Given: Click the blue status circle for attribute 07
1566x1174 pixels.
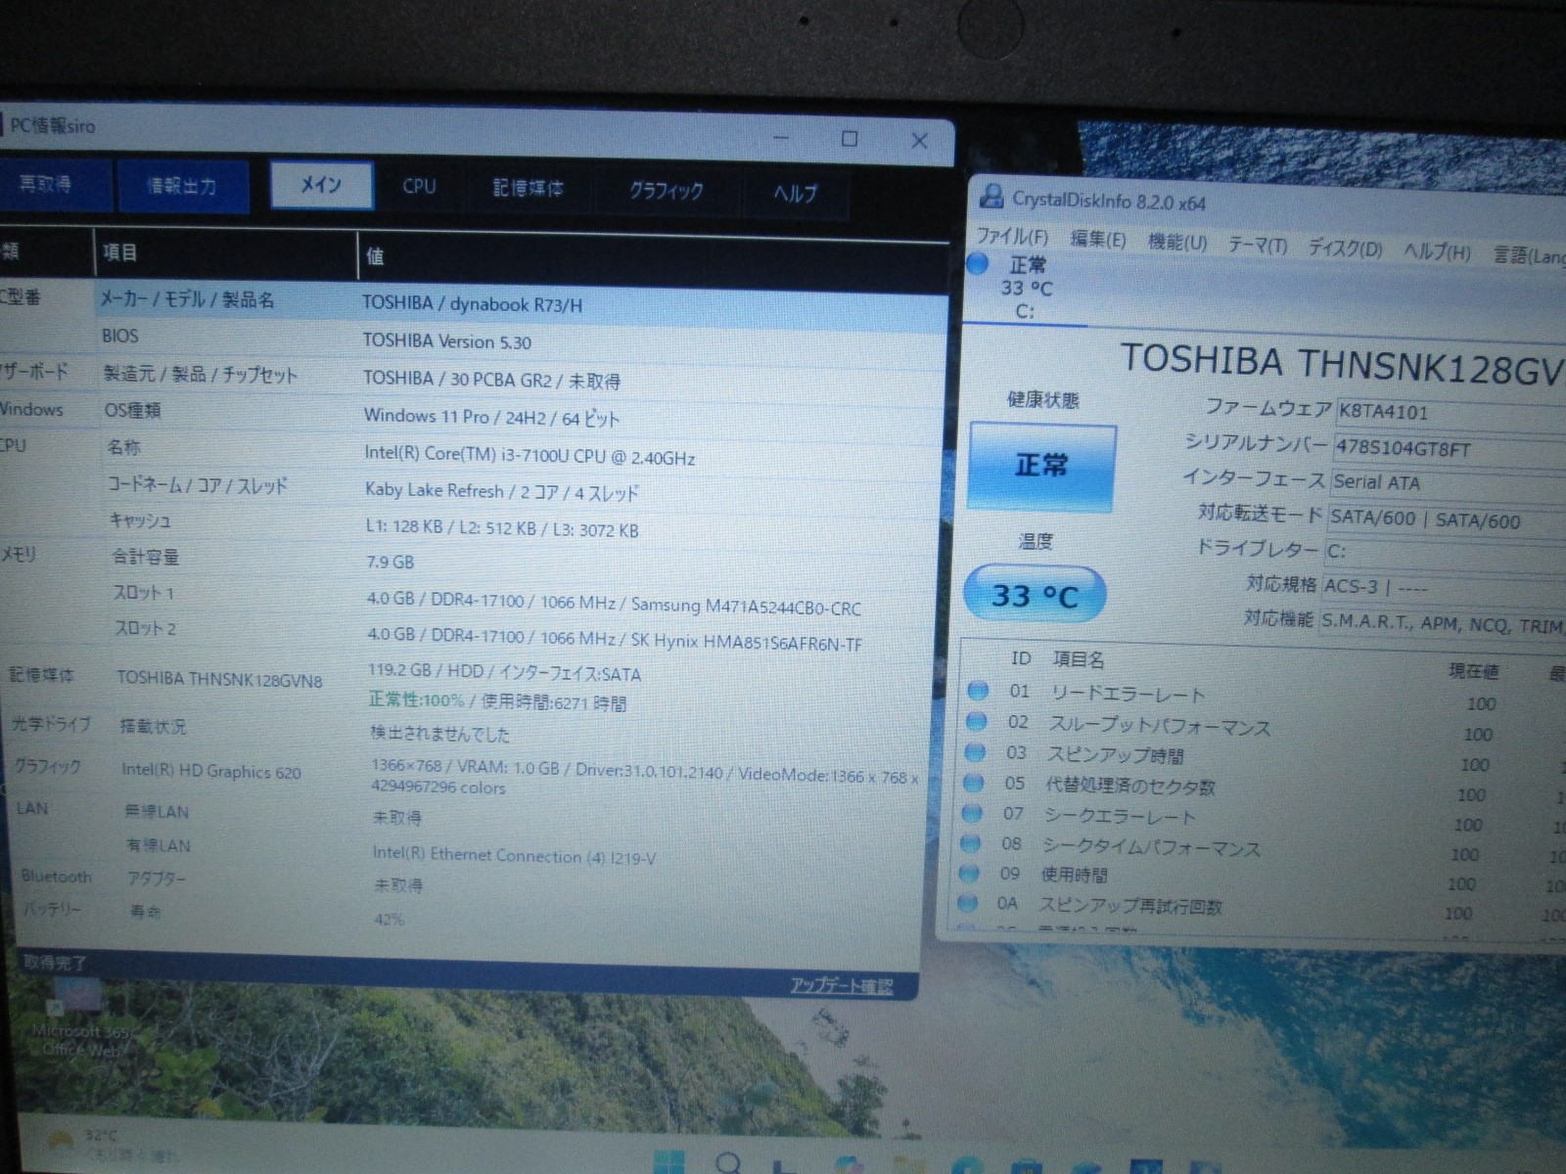Looking at the screenshot, I should point(972,813).
